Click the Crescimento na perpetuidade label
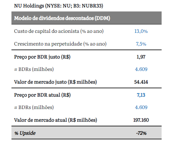The height and width of the screenshot is (144, 174). 60,44
